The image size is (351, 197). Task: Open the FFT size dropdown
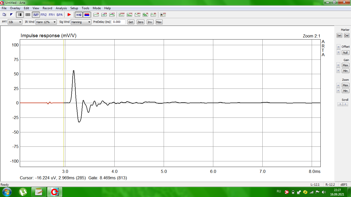click(15, 22)
